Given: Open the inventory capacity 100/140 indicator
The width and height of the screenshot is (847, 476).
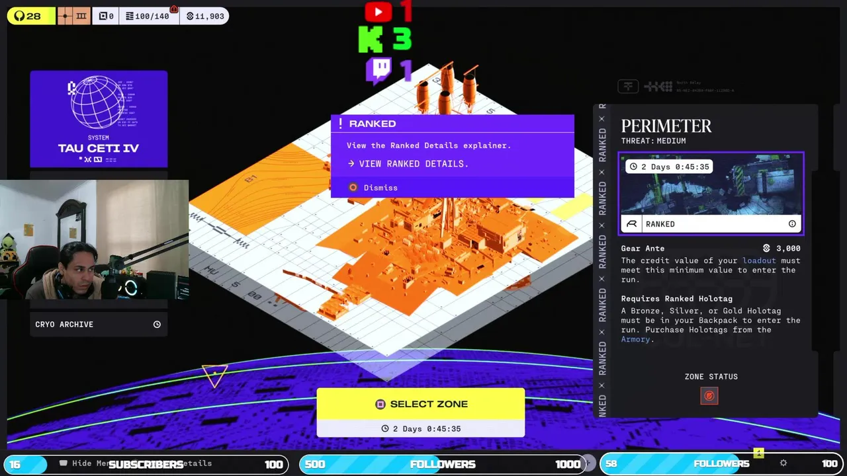Looking at the screenshot, I should pyautogui.click(x=147, y=16).
